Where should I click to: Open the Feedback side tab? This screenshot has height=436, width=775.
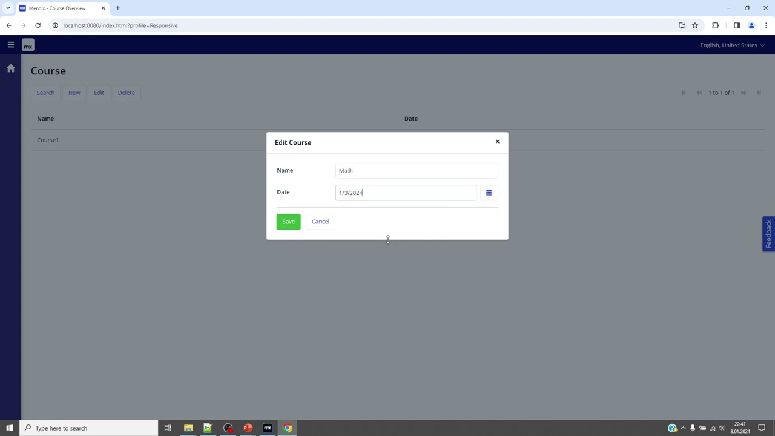[768, 234]
